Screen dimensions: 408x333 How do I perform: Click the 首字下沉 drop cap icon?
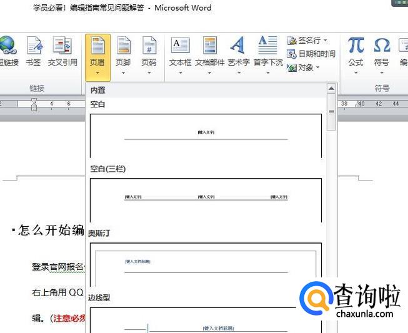pyautogui.click(x=268, y=45)
